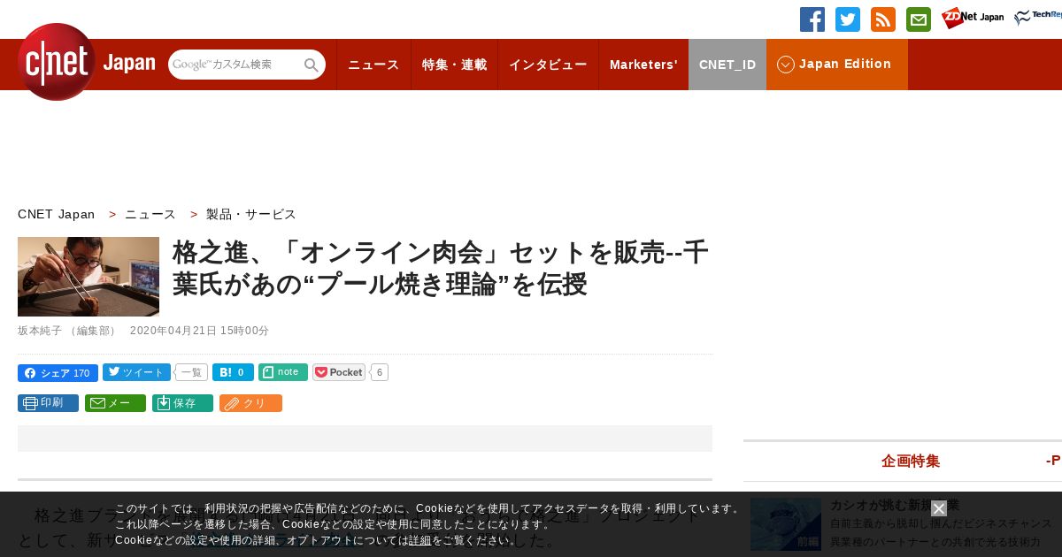
Task: Bookmark with the Hatena B! button
Action: point(233,372)
